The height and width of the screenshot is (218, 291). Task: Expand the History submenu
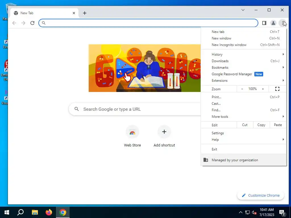(x=244, y=54)
